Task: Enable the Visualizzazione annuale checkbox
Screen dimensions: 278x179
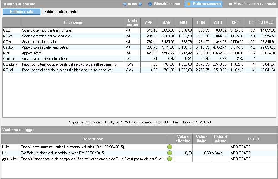Action: click(230, 4)
